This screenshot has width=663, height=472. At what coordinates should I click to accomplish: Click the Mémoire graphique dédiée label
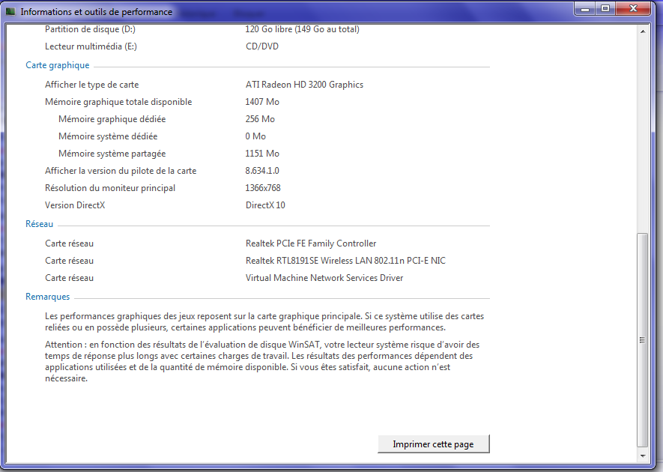pyautogui.click(x=112, y=119)
